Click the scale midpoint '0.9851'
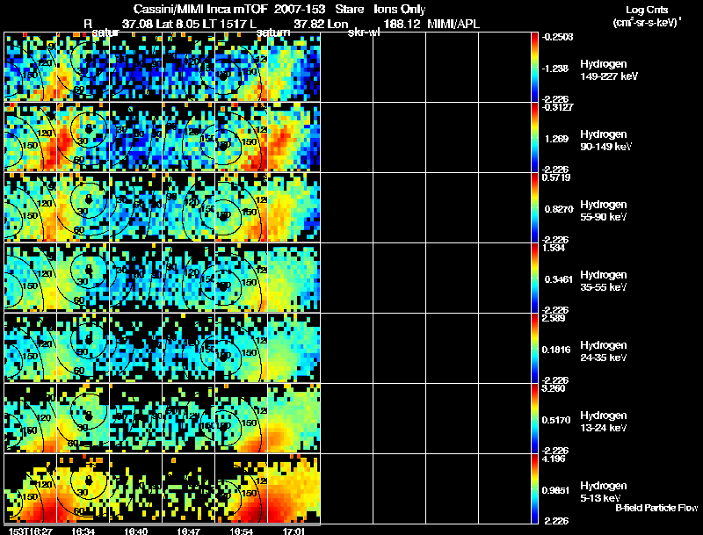Image resolution: width=703 pixels, height=535 pixels. point(556,491)
